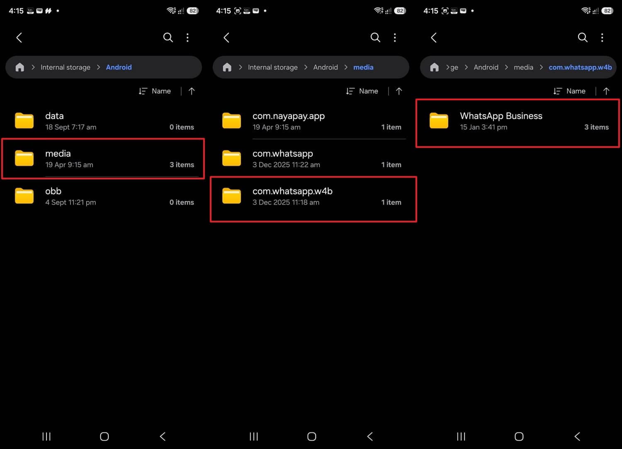Select media breadcrumb in the com.whatsapp.w4b screen
The height and width of the screenshot is (449, 622).
[523, 67]
